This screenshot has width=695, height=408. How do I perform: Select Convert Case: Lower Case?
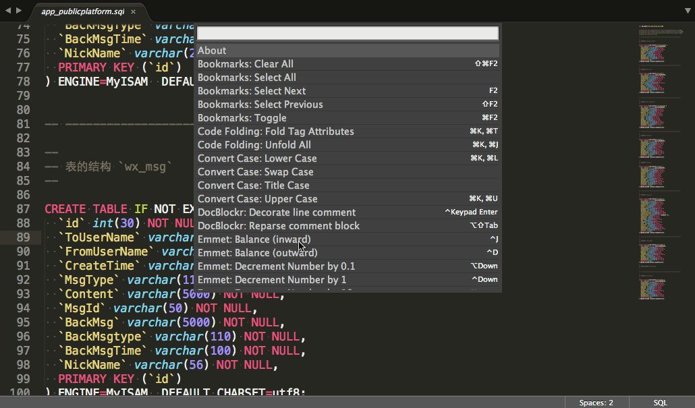(x=347, y=158)
